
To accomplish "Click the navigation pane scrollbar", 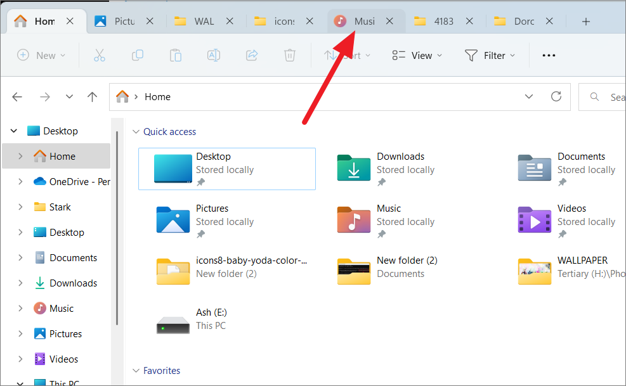I will [117, 228].
